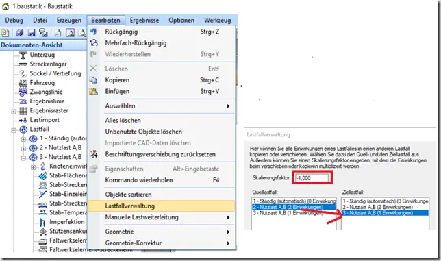Expand the Ergebnisraster tree node

pyautogui.click(x=14, y=112)
